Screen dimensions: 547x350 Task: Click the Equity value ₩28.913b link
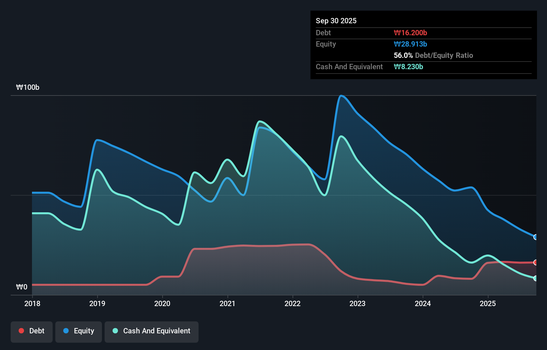[x=410, y=44]
